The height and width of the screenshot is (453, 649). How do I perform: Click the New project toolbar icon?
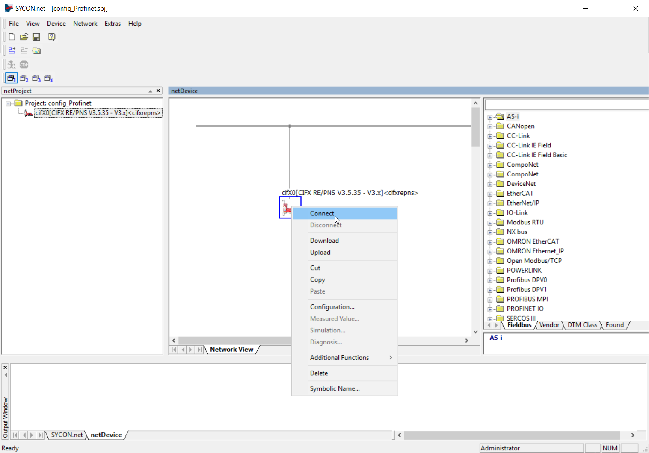coord(12,37)
